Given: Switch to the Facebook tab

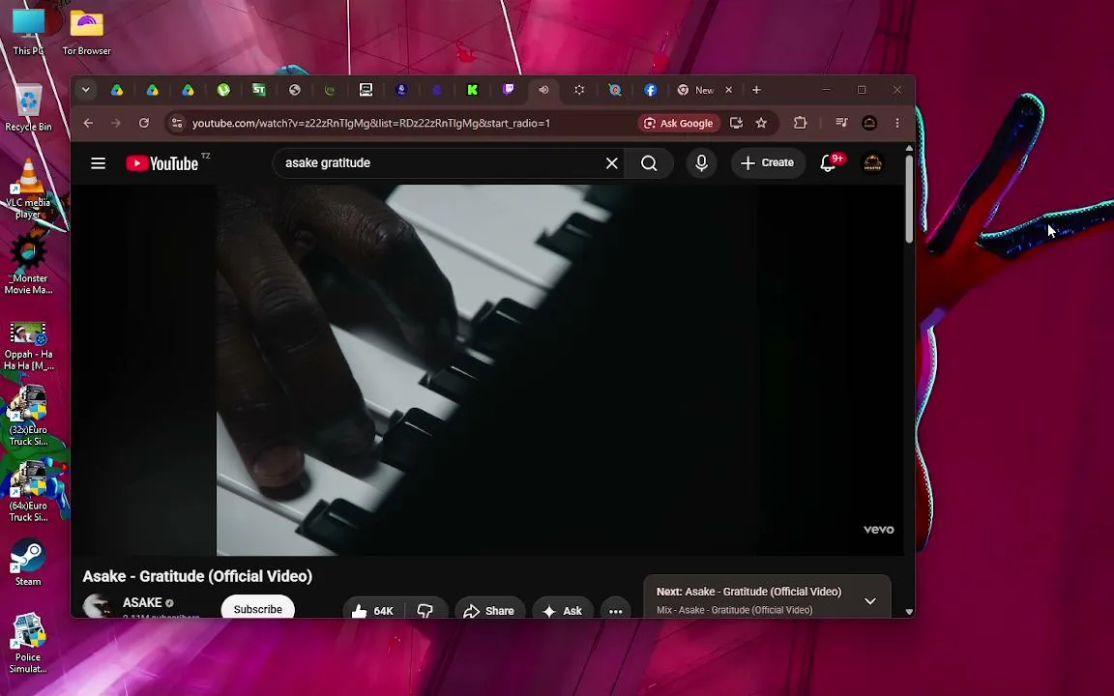Looking at the screenshot, I should click(x=650, y=90).
